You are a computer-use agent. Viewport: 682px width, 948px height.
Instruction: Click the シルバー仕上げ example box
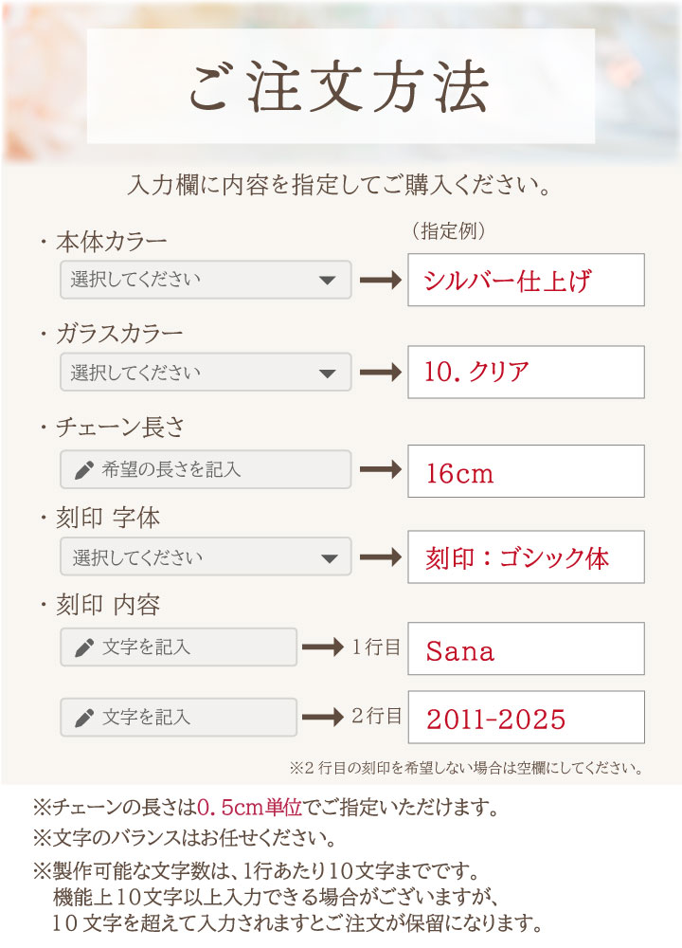(x=526, y=280)
